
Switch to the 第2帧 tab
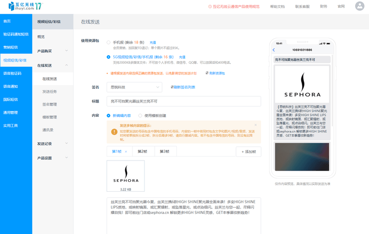(142, 152)
